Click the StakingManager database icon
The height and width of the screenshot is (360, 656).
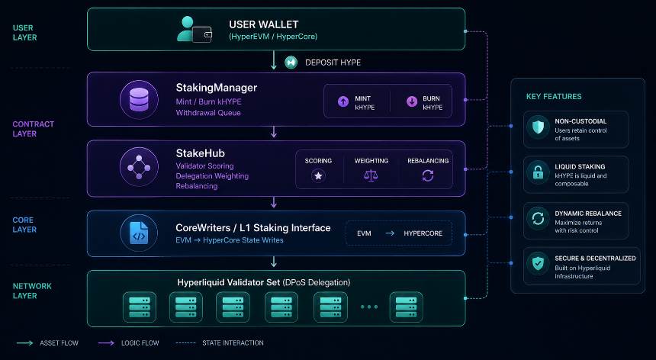pyautogui.click(x=139, y=99)
